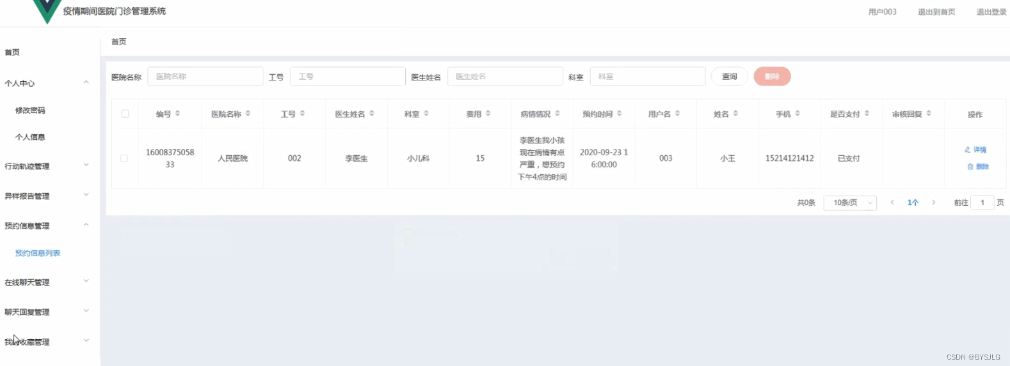Screen dimensions: 1010x366
Task: Sort table by 审核回复 column arrows
Action: [929, 114]
